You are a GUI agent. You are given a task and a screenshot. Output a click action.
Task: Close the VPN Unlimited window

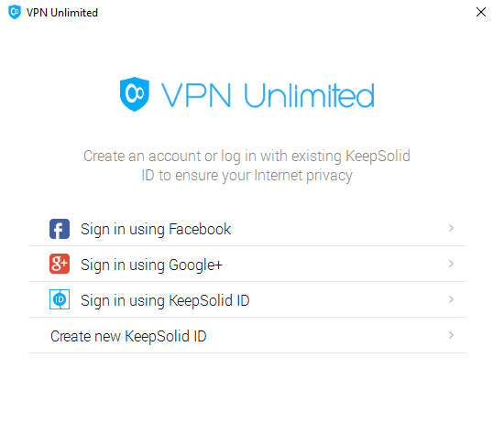click(481, 12)
